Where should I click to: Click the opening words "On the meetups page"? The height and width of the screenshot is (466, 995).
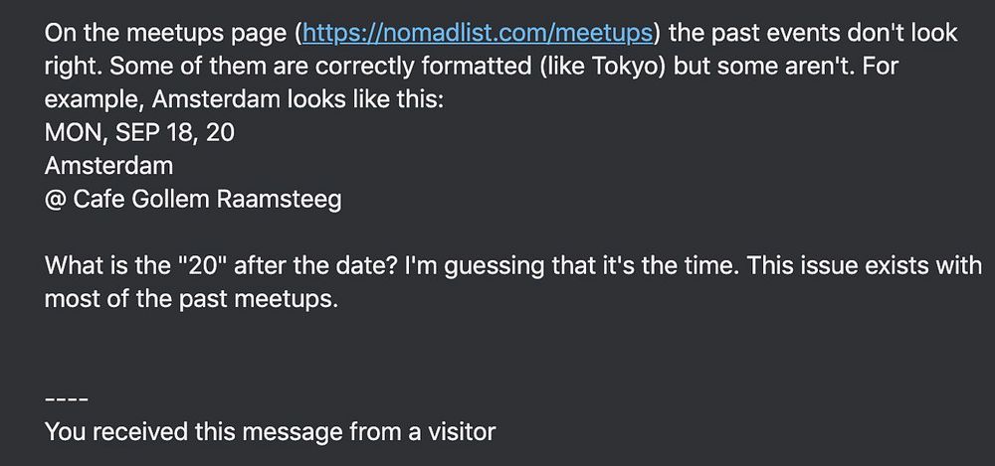(x=165, y=33)
